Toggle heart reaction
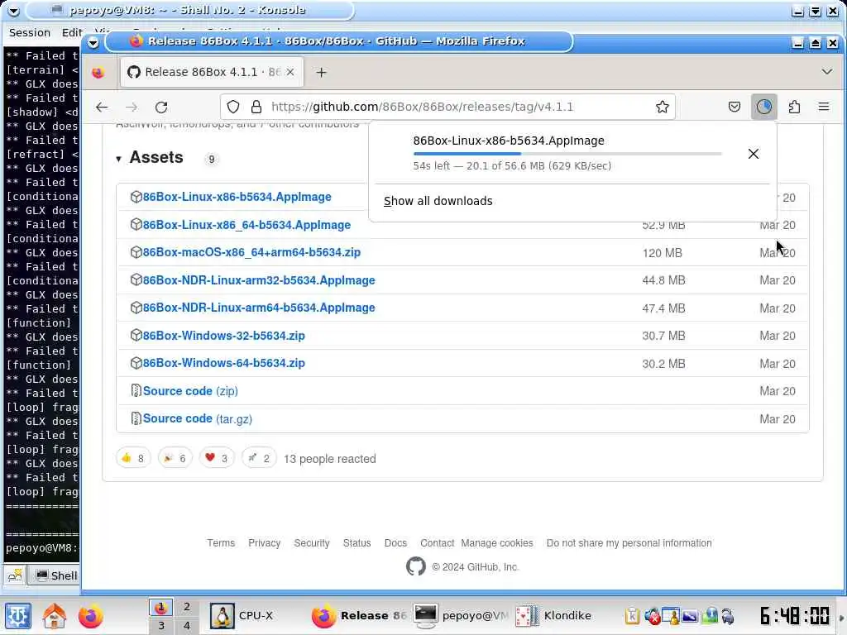The height and width of the screenshot is (635, 847). (217, 458)
